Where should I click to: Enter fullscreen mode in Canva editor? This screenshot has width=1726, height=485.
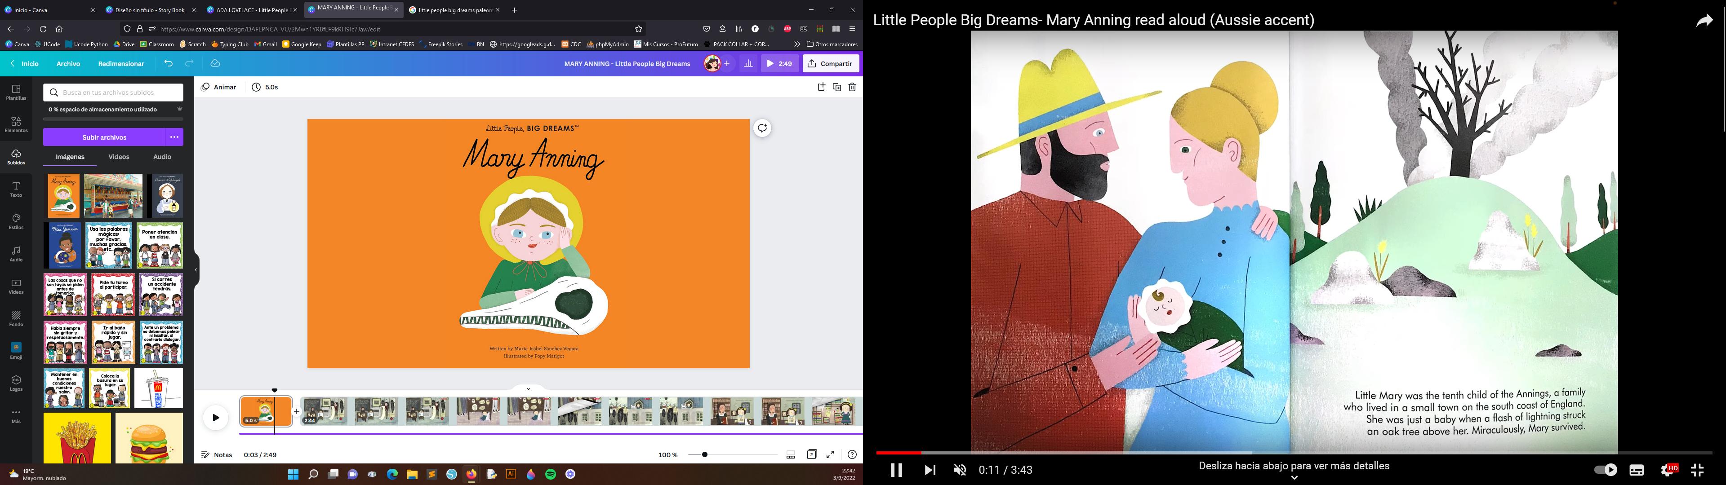[830, 455]
